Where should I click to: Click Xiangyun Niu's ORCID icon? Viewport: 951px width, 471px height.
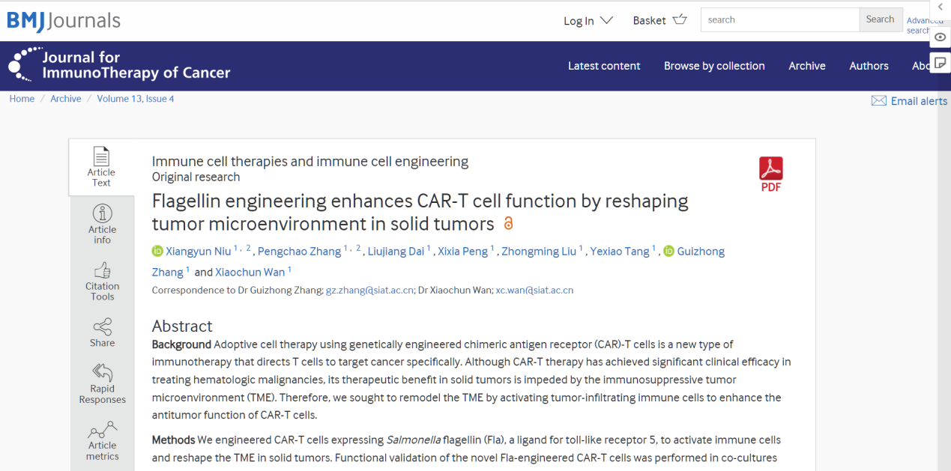[x=157, y=252]
